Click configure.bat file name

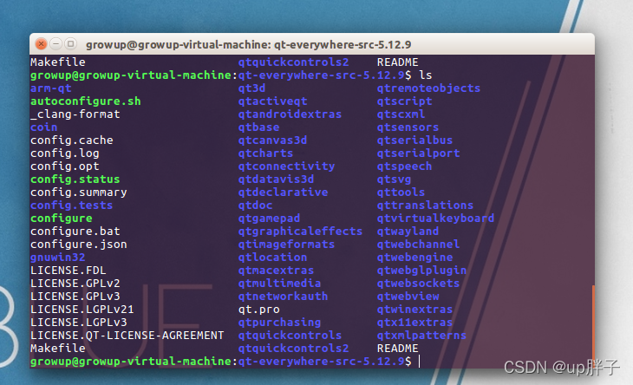click(x=75, y=232)
